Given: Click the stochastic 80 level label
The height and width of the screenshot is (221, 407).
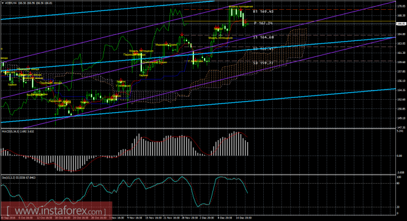Looking at the screenshot, I should click(398, 183).
